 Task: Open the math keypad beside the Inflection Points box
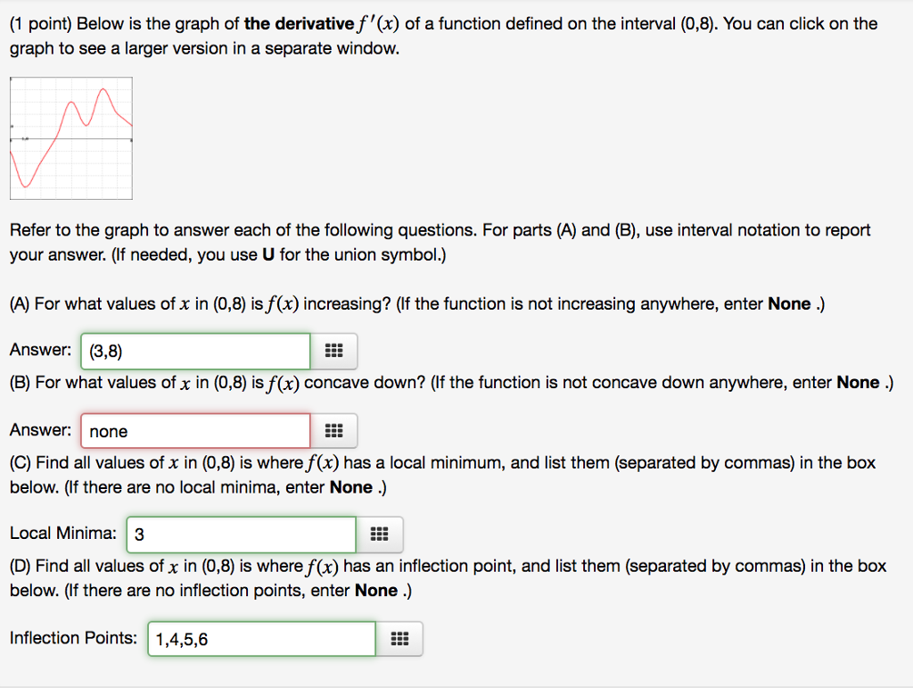(399, 638)
